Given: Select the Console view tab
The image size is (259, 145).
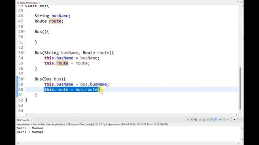Looking at the screenshot, I should (24, 120).
